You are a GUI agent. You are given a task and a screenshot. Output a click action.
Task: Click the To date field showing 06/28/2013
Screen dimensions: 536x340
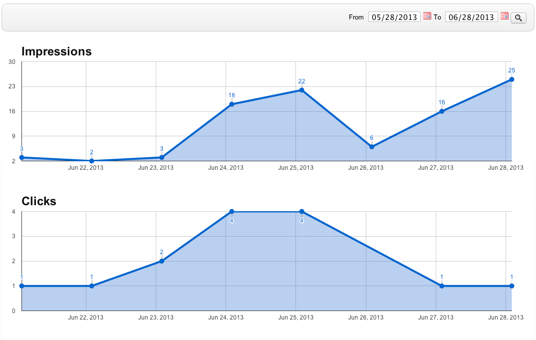pos(471,17)
